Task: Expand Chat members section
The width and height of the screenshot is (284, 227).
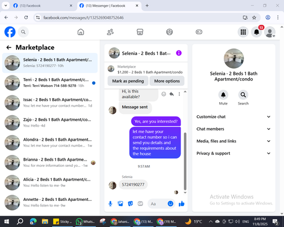Action: pos(233,129)
